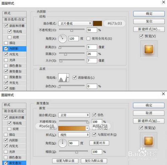
Task: Click the noise field showing 0
Action: tap(92, 86)
